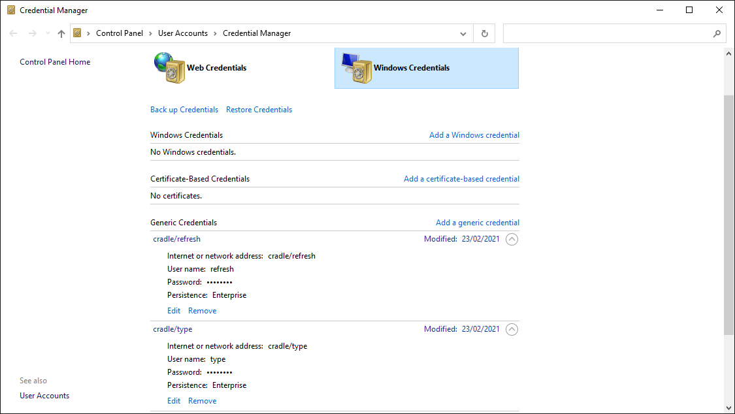Click the forward navigation arrow
This screenshot has height=414, width=735.
[x=31, y=33]
